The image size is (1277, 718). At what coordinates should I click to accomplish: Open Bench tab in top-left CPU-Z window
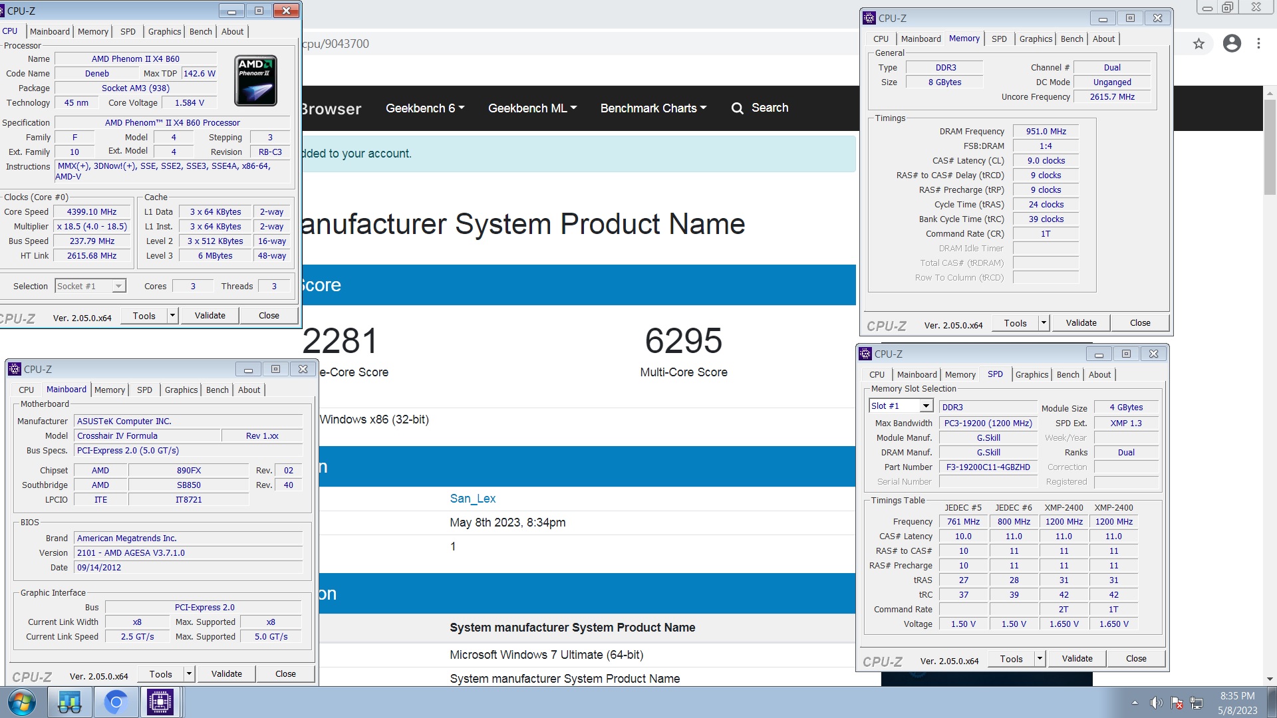click(x=201, y=31)
